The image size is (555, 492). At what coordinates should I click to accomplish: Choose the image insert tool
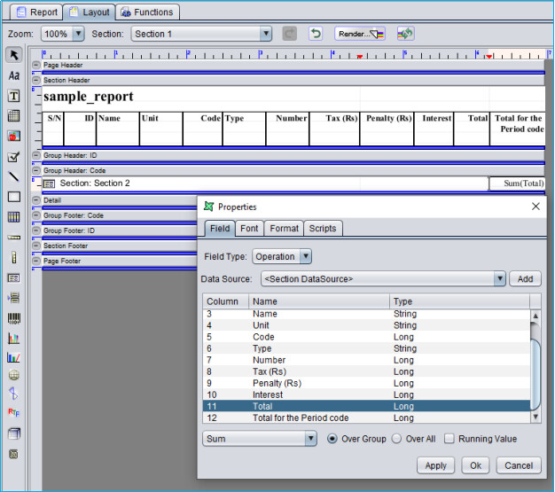(x=14, y=137)
